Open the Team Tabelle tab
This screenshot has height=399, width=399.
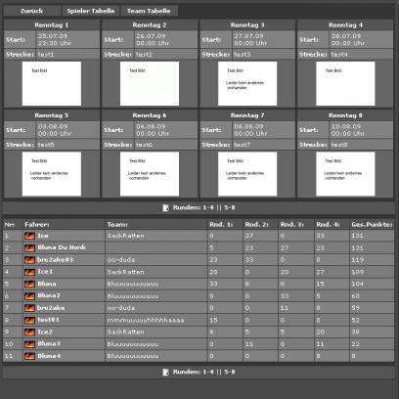pos(149,11)
